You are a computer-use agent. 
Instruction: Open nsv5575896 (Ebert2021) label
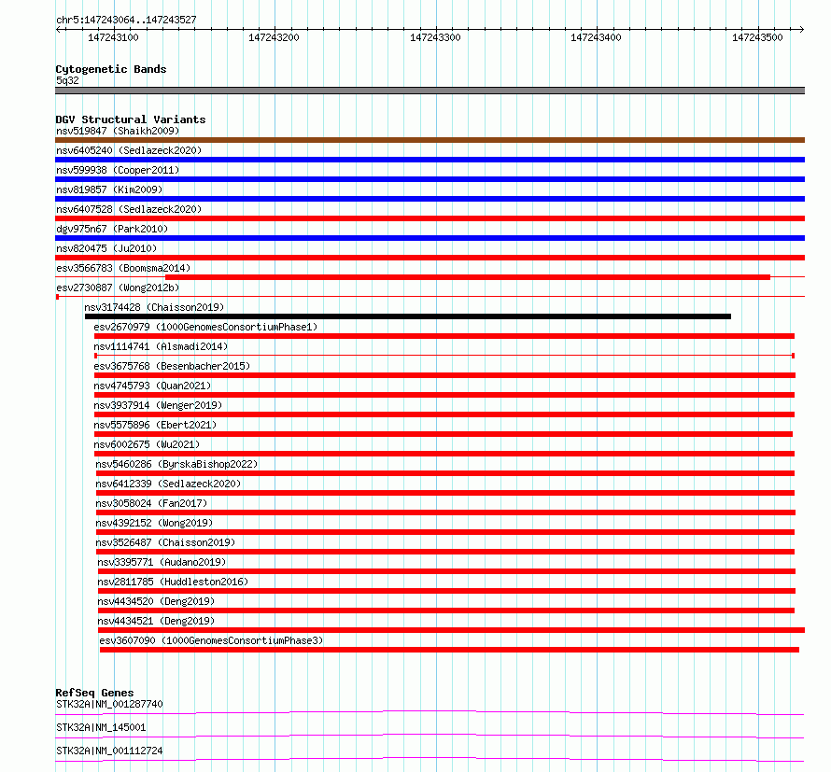[x=155, y=425]
